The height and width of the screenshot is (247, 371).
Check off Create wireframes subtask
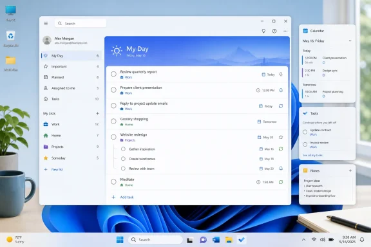click(x=123, y=159)
